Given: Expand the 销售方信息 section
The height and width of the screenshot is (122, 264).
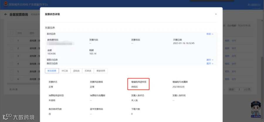Looking at the screenshot, I should [210, 60].
